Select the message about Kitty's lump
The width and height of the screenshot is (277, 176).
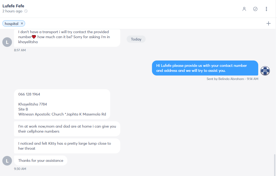[x=67, y=146]
